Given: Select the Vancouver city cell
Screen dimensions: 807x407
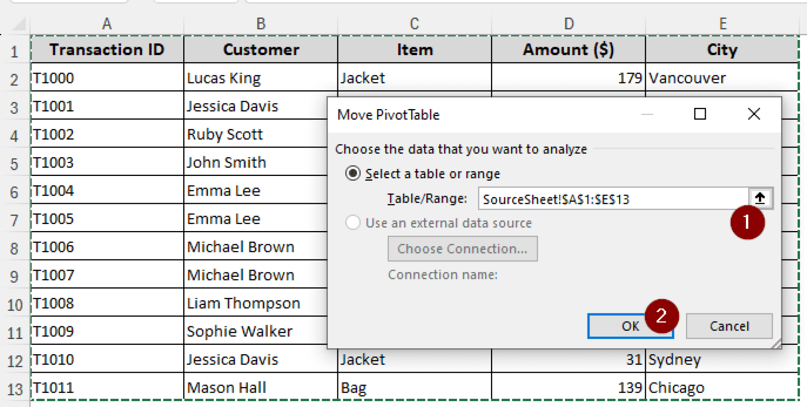Looking at the screenshot, I should pos(722,78).
